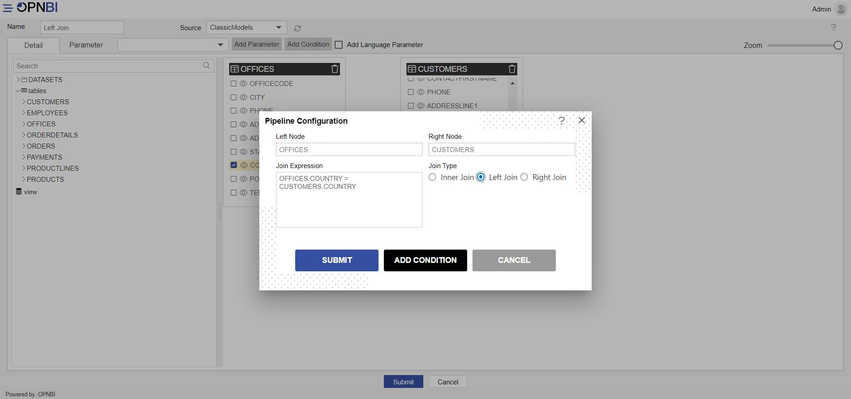Click the Admin user avatar icon
851x399 pixels.
pyautogui.click(x=841, y=9)
